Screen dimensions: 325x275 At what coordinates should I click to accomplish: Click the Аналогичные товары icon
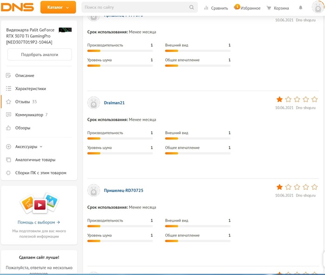(8, 160)
